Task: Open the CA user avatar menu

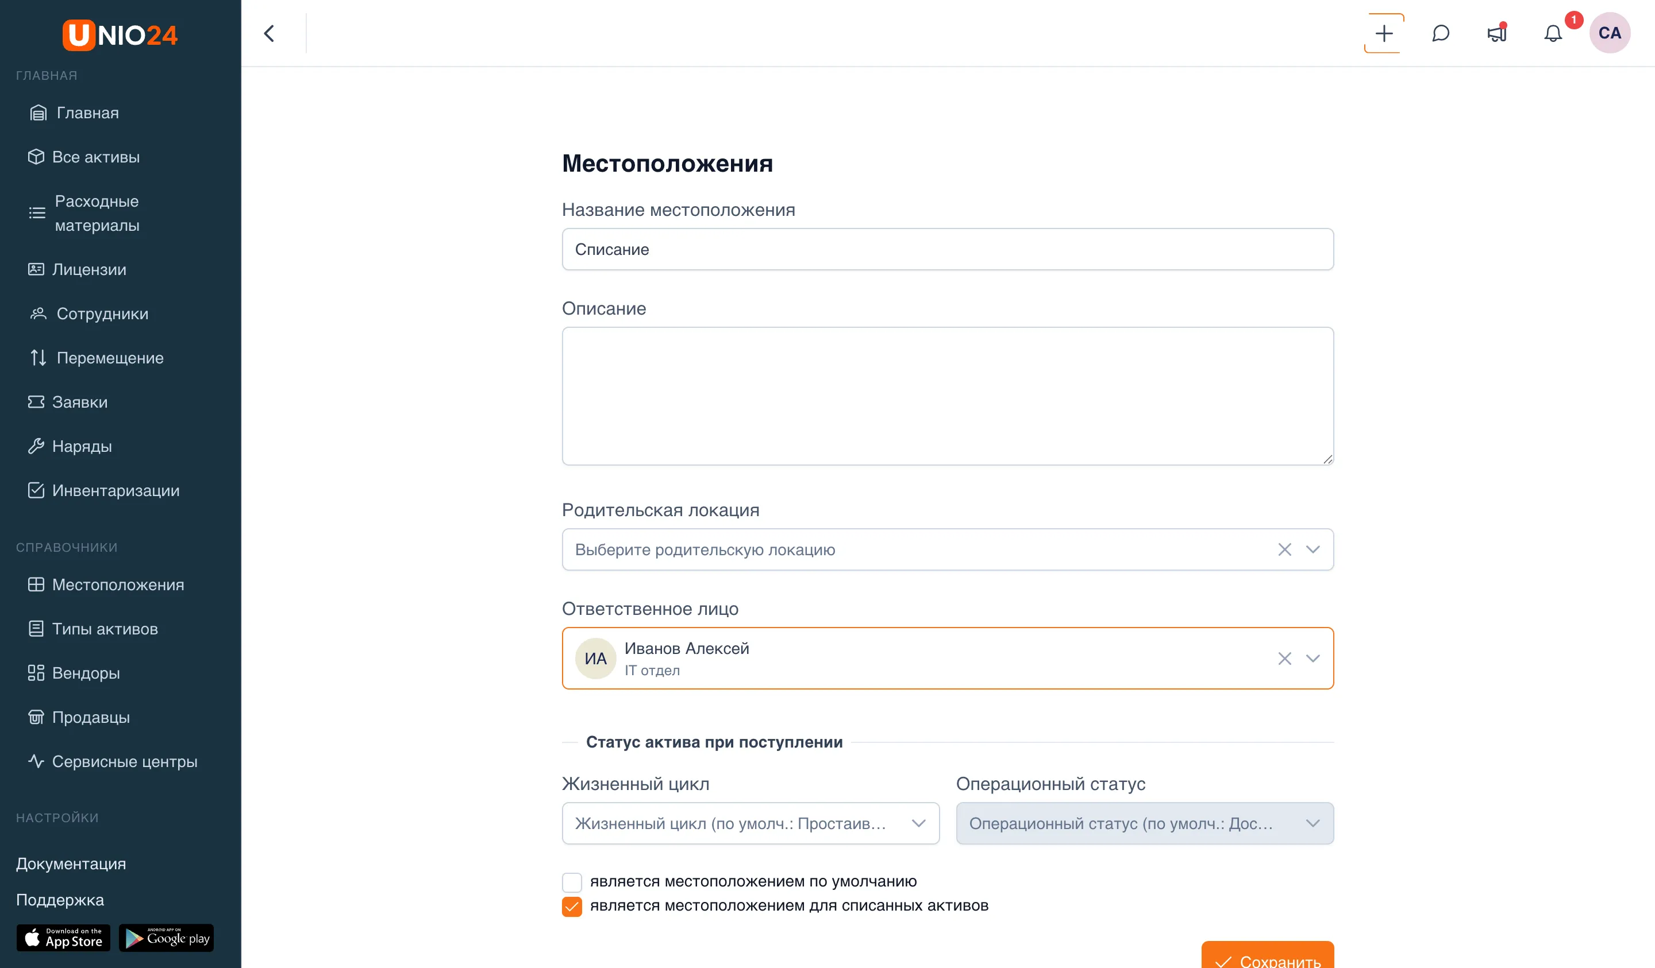Action: [1610, 33]
